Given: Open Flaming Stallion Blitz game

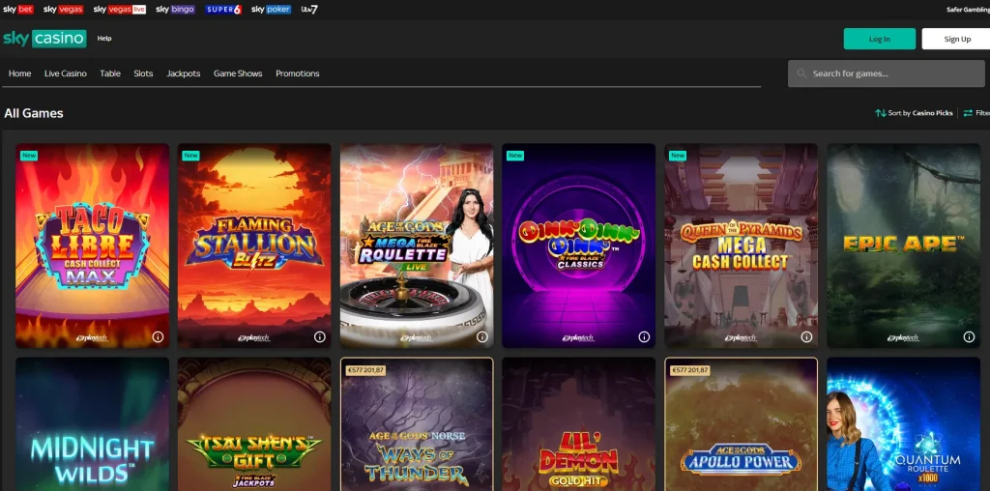Looking at the screenshot, I should 254,245.
